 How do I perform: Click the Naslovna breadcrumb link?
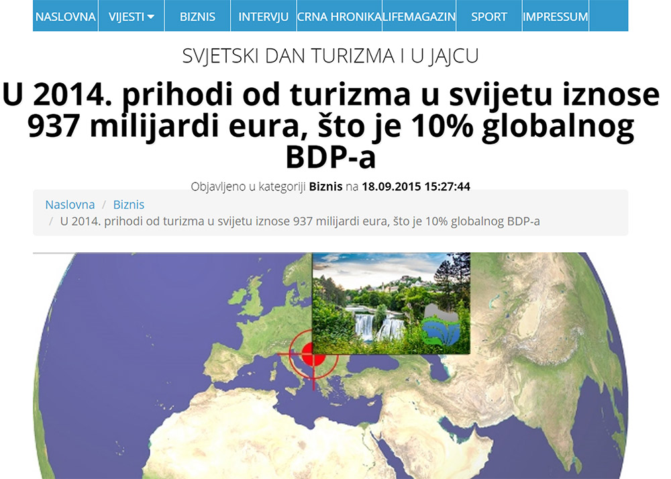[70, 205]
